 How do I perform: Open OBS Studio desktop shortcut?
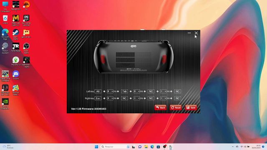(26, 48)
